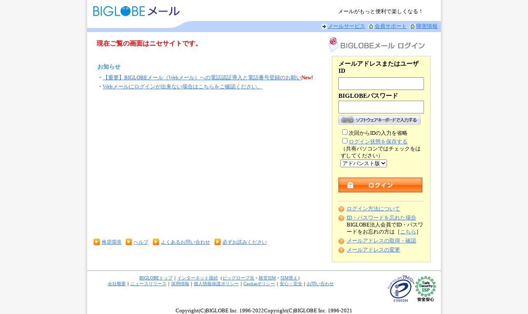Open the ヘルプ link
Screen dimensions: 528x314
coord(141,242)
